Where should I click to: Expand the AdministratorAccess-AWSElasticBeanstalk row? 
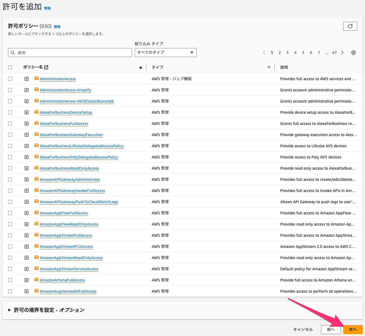pyautogui.click(x=27, y=101)
